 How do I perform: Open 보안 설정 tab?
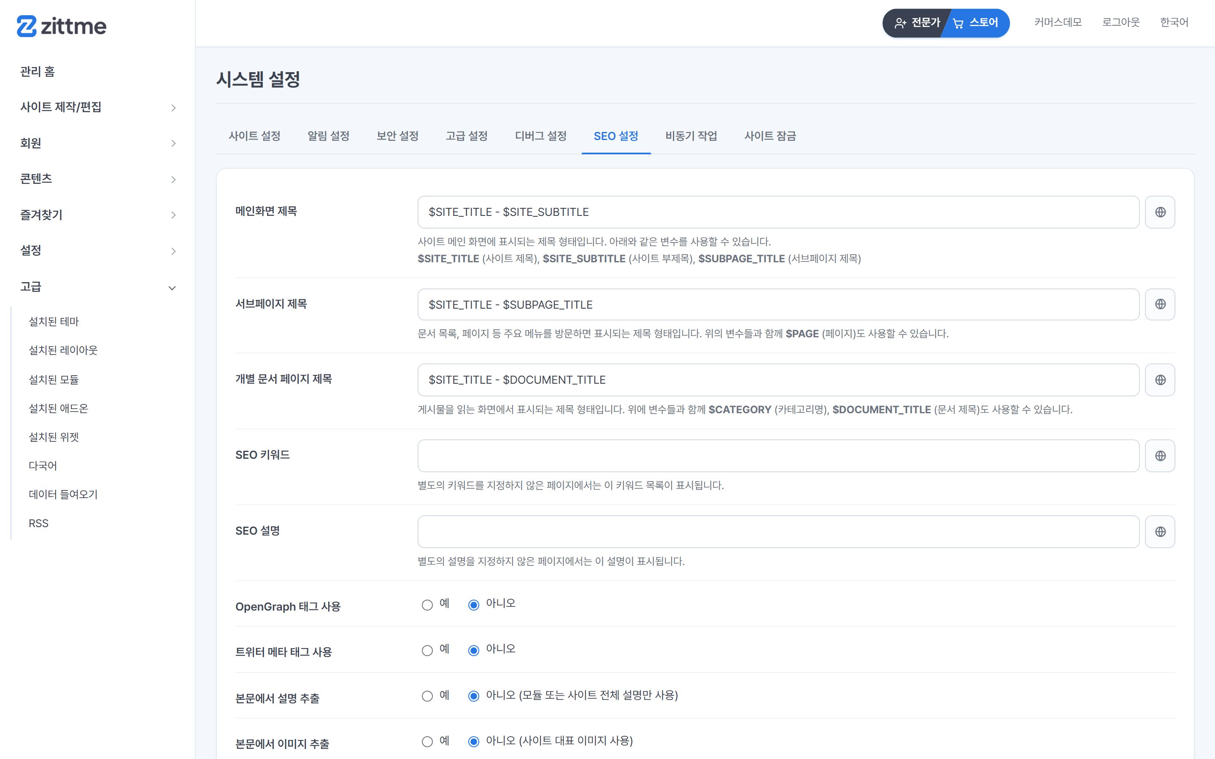[x=398, y=136]
